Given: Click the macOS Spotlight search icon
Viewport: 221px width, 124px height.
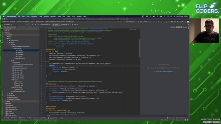Looking at the screenshot, I should [x=168, y=17].
